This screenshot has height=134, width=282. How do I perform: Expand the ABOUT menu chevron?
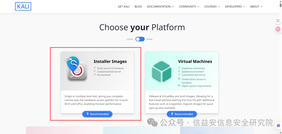(x=261, y=7)
